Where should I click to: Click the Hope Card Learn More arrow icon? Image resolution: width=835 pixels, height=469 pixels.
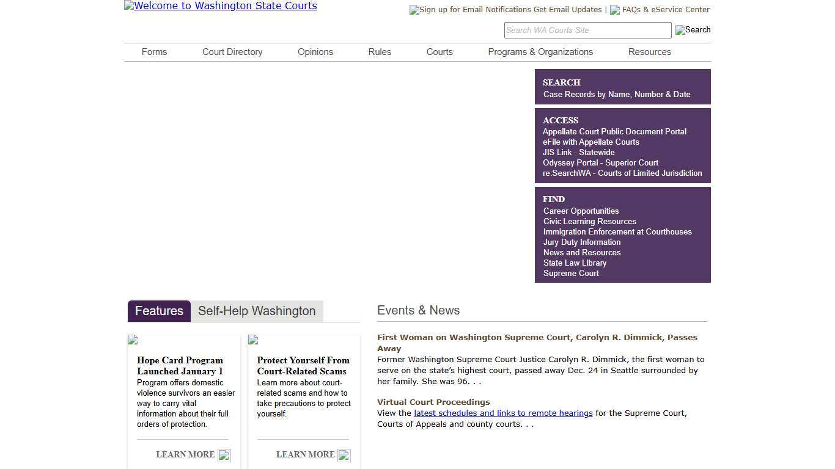224,456
